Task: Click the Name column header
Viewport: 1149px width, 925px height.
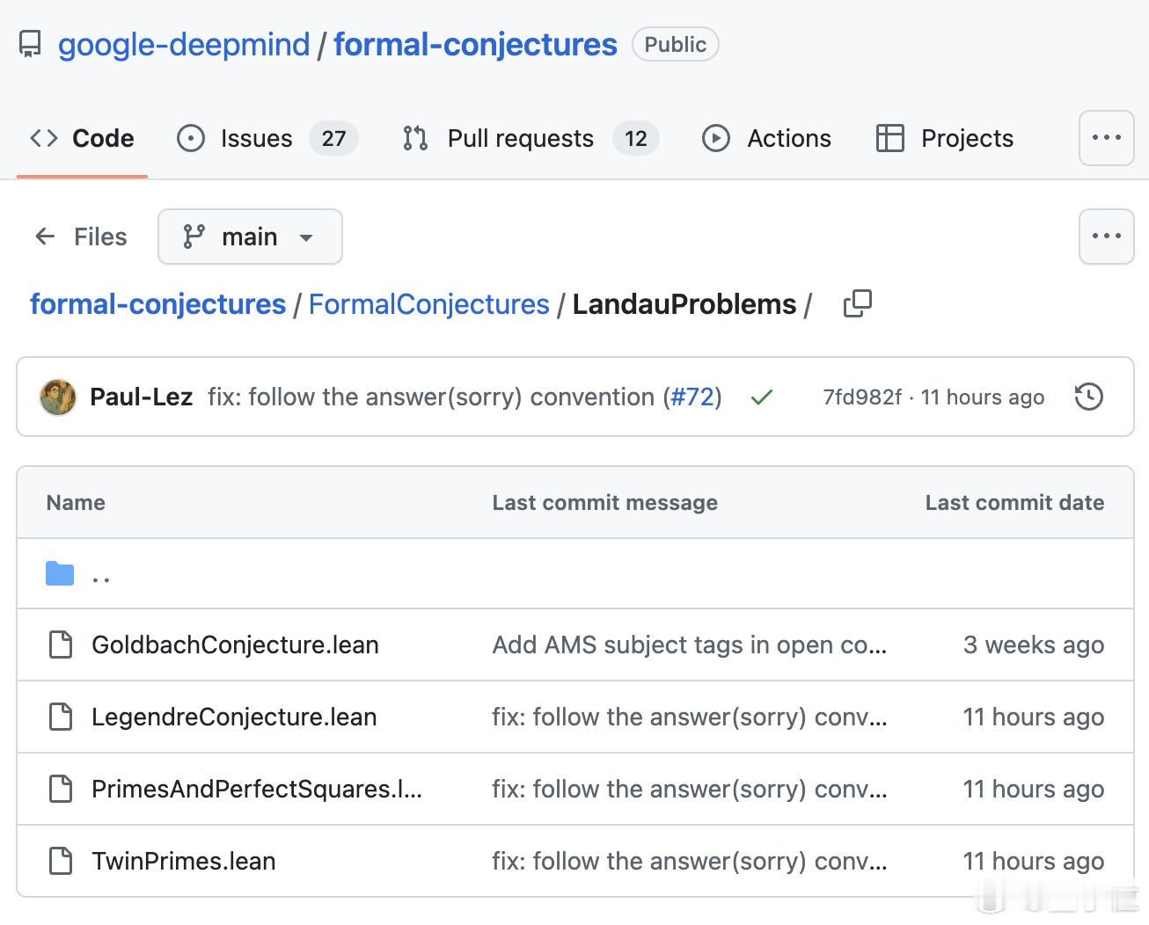Action: click(x=76, y=502)
